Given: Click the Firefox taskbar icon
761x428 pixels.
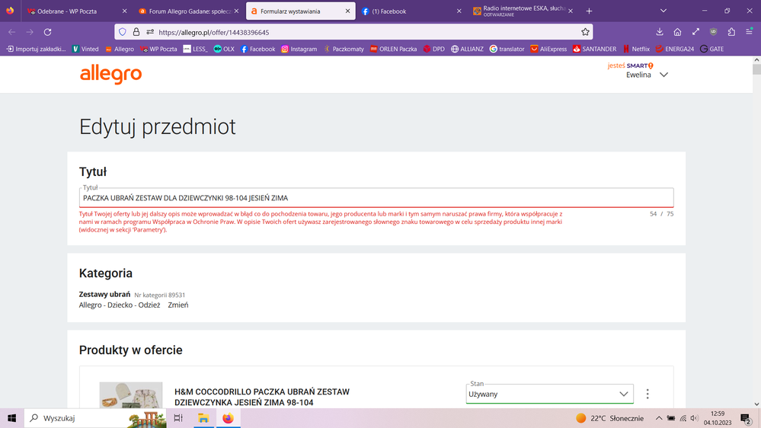Looking at the screenshot, I should tap(228, 418).
